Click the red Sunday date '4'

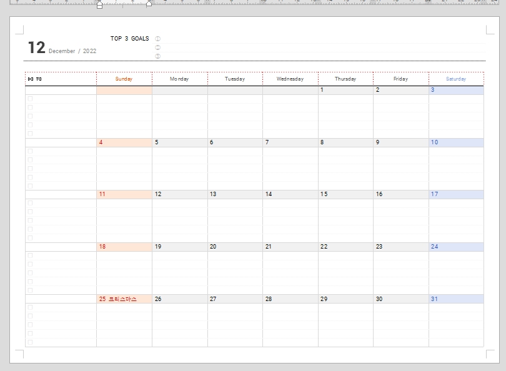(124, 142)
